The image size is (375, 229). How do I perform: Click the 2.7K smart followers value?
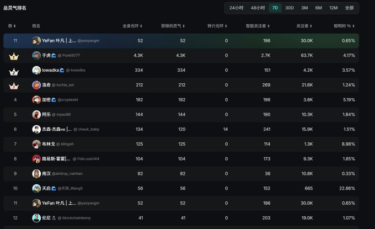[x=266, y=56]
